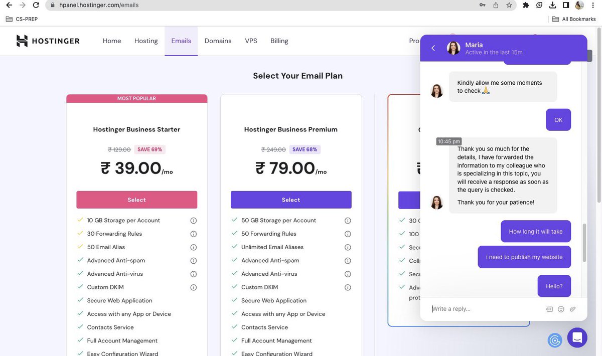Click Maria's avatar in chat header
Image resolution: width=602 pixels, height=356 pixels.
coord(454,48)
